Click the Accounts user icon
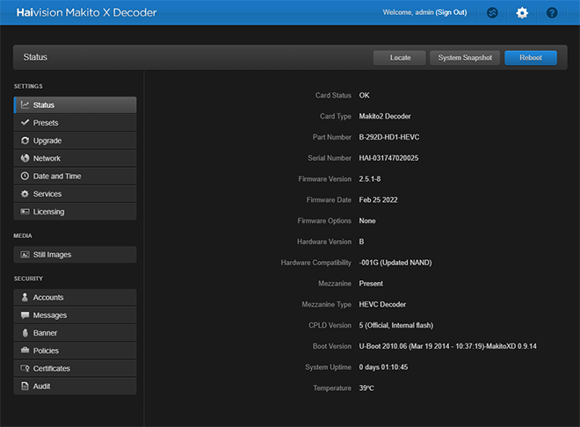This screenshot has width=580, height=427. coord(25,298)
